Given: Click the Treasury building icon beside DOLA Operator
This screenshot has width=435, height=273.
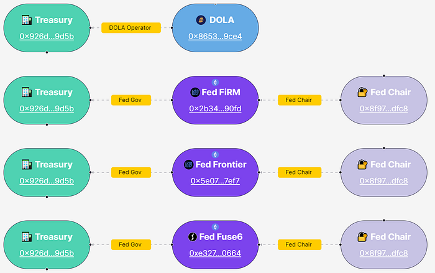Looking at the screenshot, I should click(26, 20).
